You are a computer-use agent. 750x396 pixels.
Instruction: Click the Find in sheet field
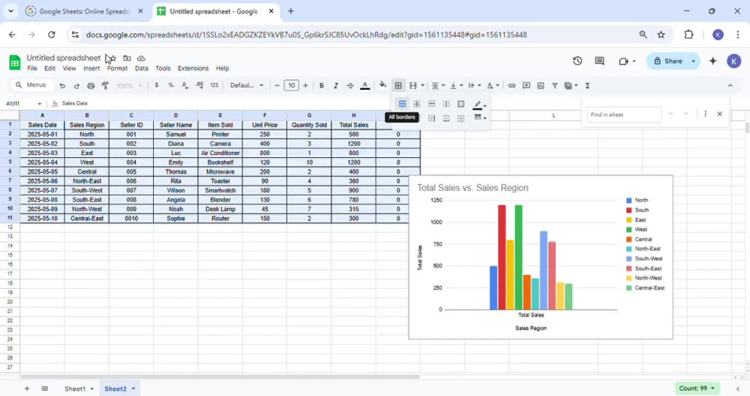coord(624,115)
